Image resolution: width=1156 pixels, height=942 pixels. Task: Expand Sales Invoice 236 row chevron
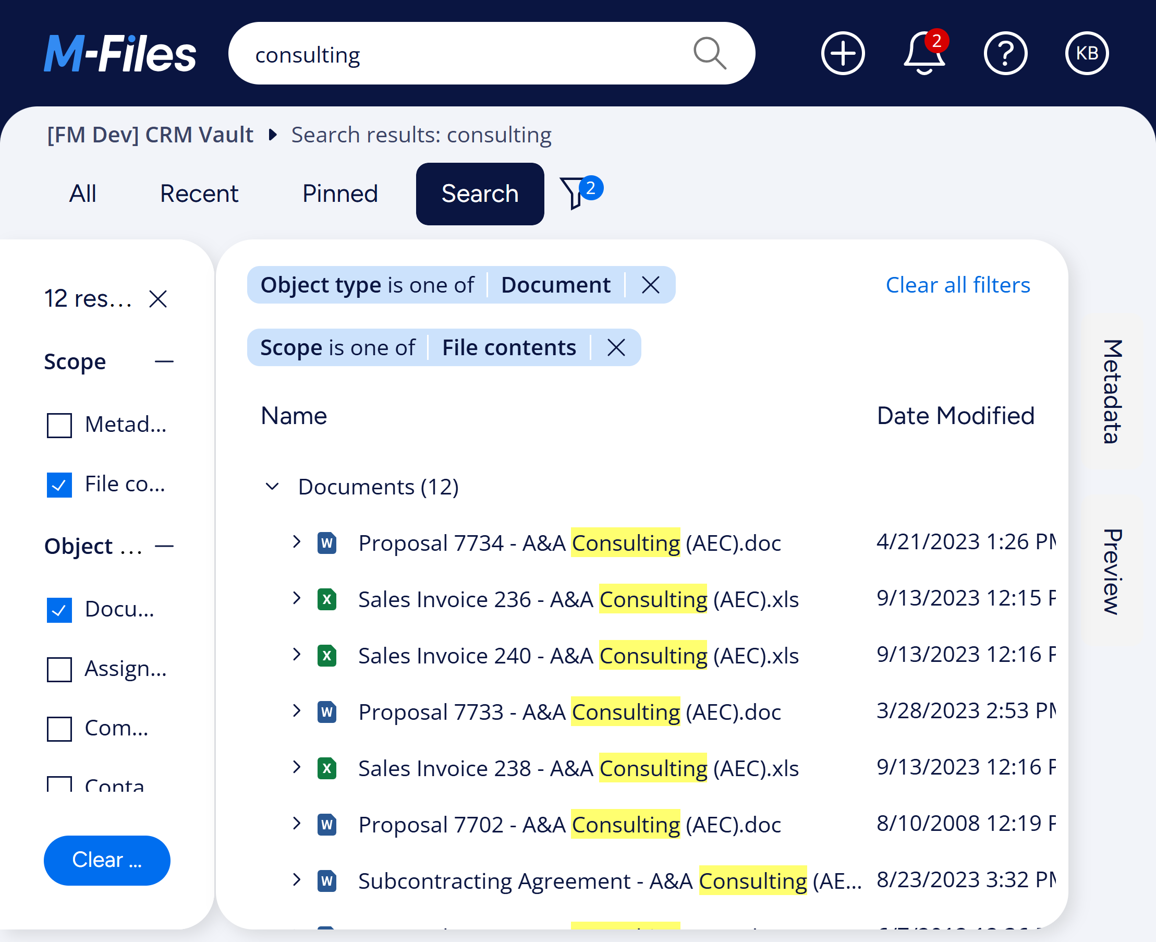click(x=296, y=598)
